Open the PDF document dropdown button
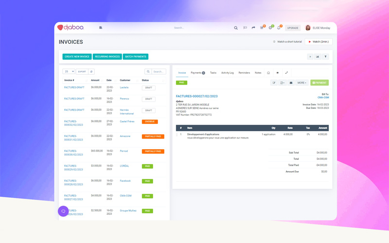The width and height of the screenshot is (389, 243). tap(283, 83)
